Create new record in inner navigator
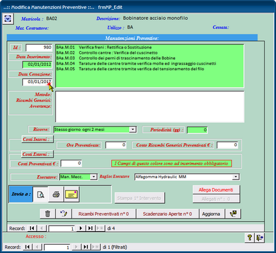The image size is (276, 253). [x=100, y=228]
